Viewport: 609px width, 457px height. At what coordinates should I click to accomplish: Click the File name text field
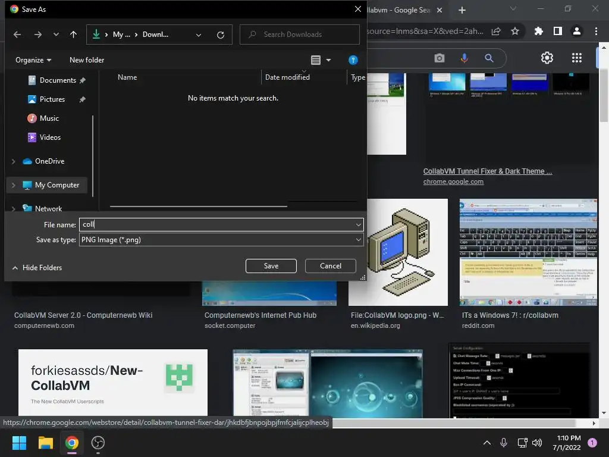click(x=216, y=224)
